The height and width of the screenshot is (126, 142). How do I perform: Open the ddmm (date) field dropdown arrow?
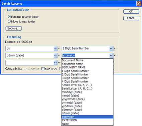[x=55, y=56]
